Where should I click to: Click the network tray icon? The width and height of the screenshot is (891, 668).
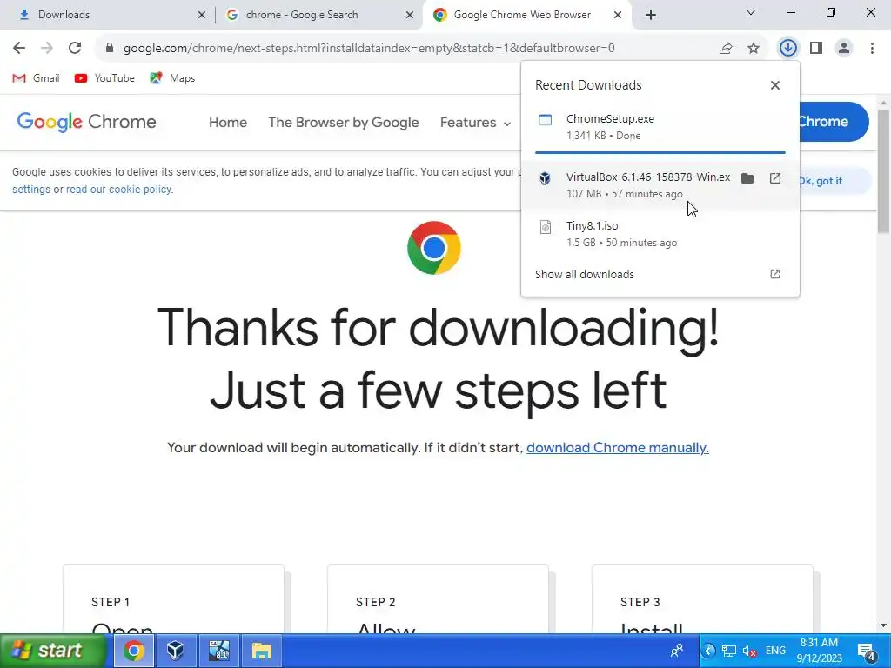click(x=729, y=651)
